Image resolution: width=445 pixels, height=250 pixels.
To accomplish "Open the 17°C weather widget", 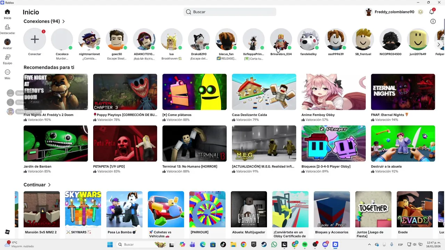I will [19, 244].
